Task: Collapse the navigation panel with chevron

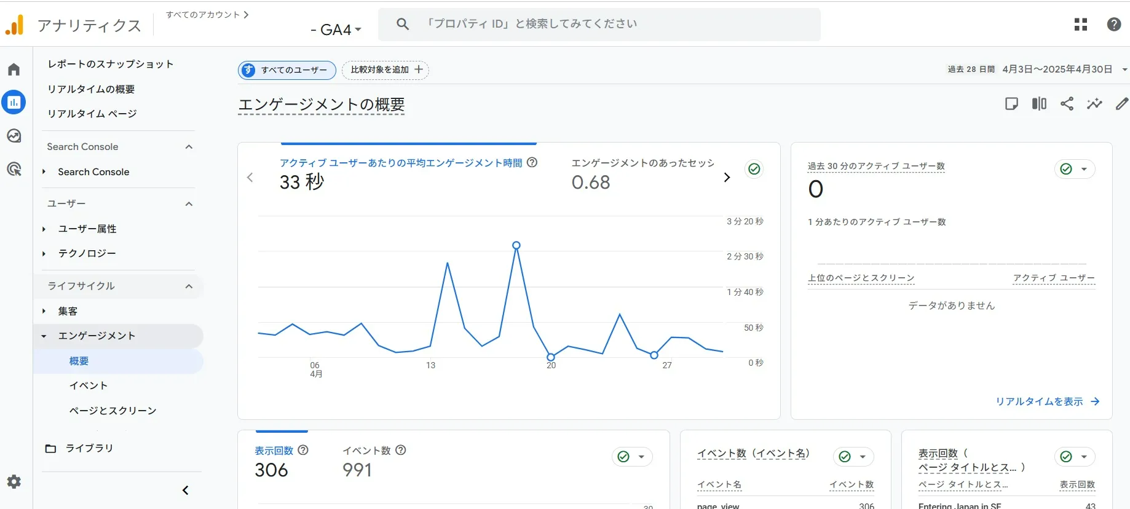Action: [x=185, y=490]
